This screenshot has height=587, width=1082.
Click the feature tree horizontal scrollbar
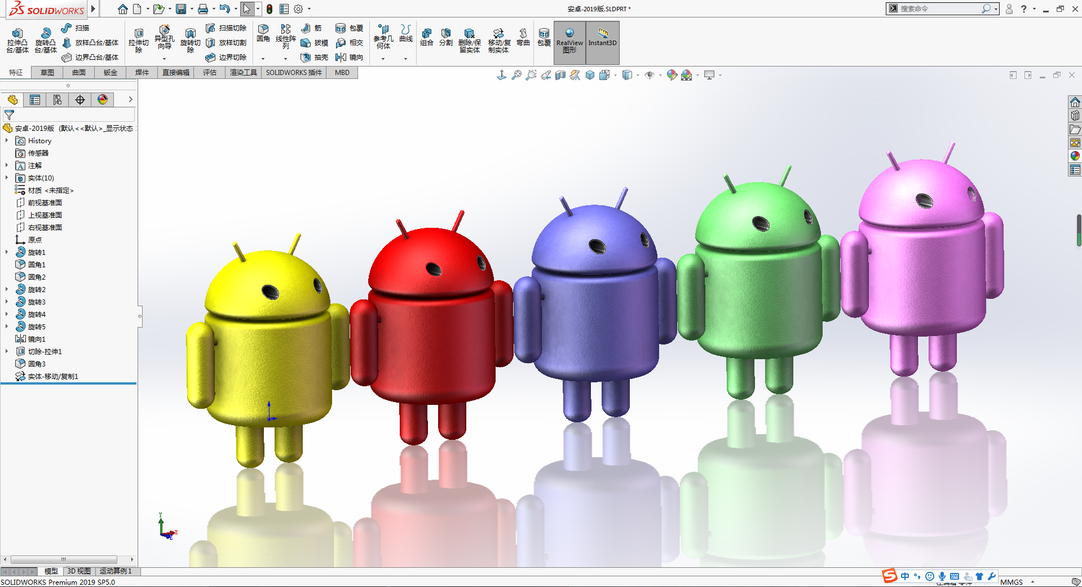tap(64, 560)
